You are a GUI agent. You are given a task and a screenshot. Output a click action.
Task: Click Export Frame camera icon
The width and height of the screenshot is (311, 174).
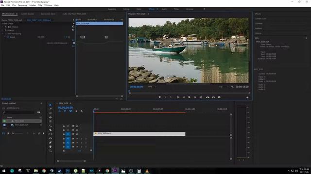click(x=219, y=97)
